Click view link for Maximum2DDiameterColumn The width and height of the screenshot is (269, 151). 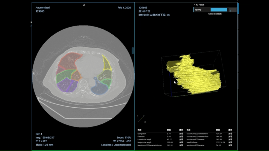[181, 145]
